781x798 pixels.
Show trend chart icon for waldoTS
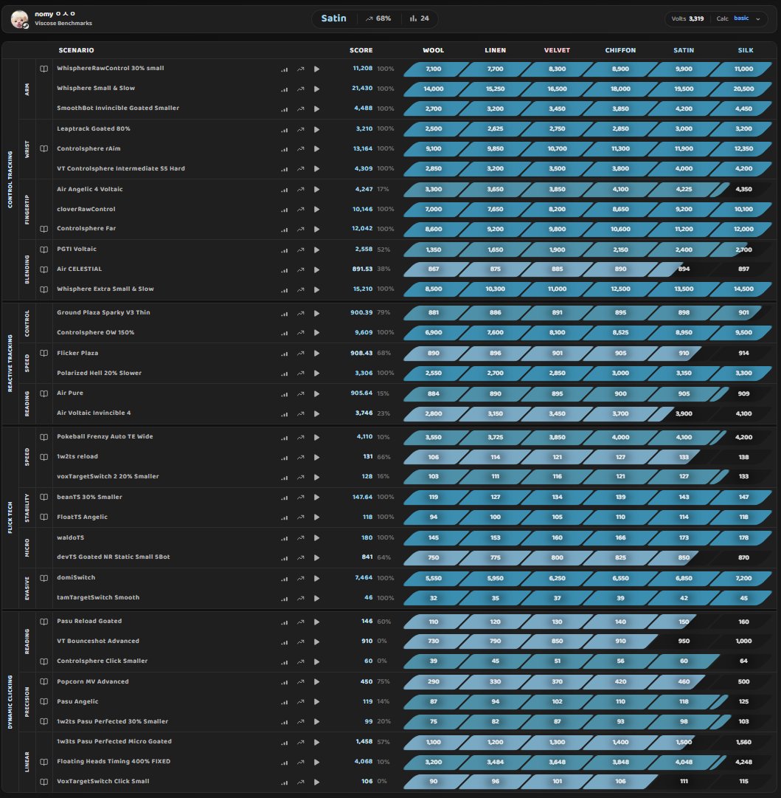click(301, 538)
